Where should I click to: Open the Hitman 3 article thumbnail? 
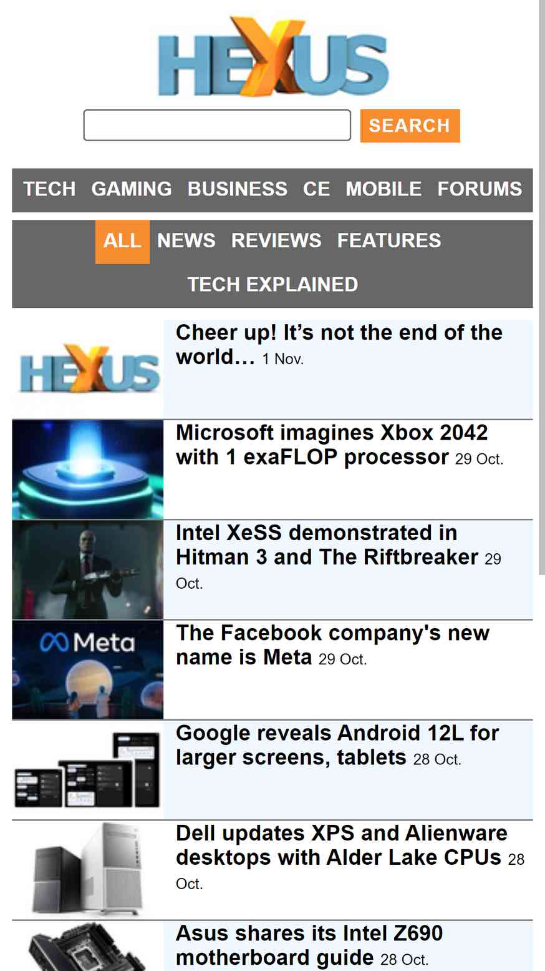click(x=88, y=569)
